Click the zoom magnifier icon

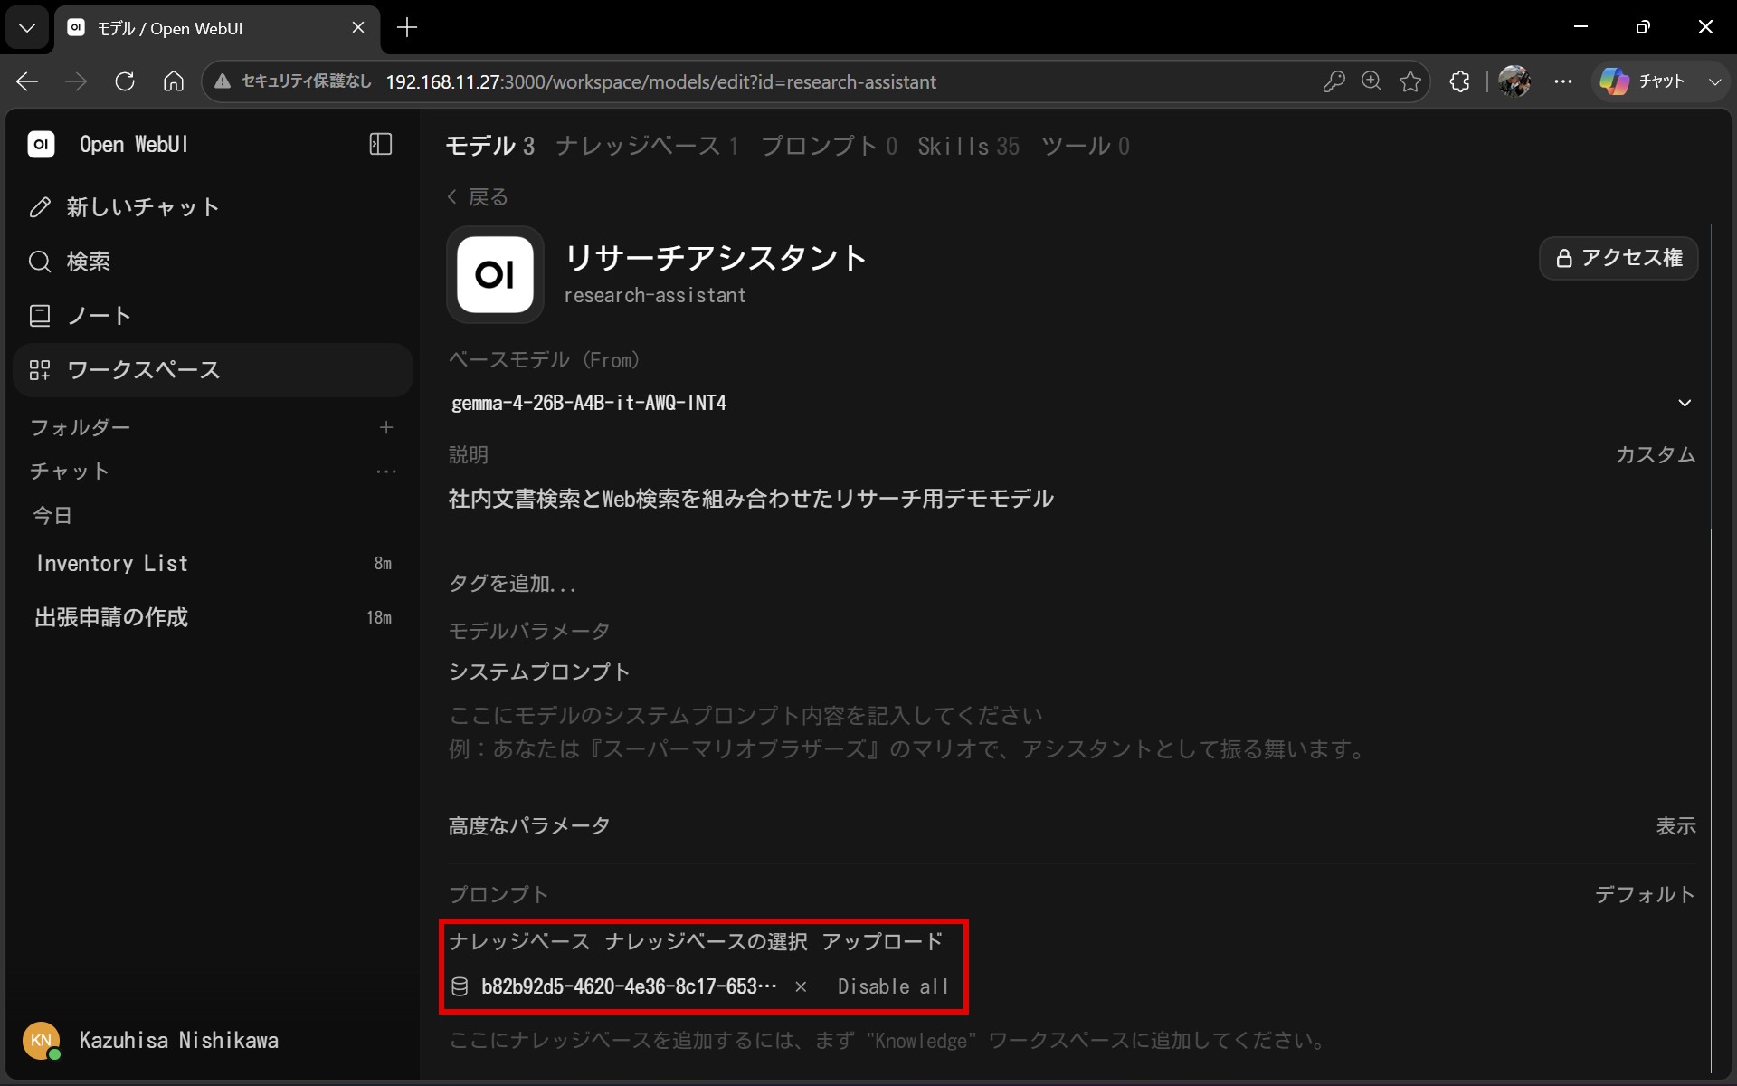1372,81
